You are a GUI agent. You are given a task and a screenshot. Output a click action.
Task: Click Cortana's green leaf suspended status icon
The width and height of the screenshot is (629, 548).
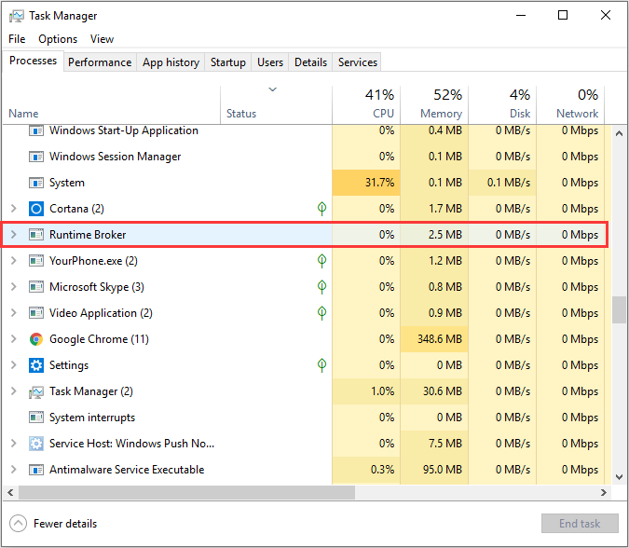click(321, 208)
